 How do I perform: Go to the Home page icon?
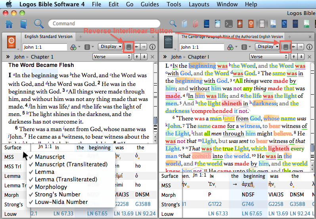[x=9, y=24]
